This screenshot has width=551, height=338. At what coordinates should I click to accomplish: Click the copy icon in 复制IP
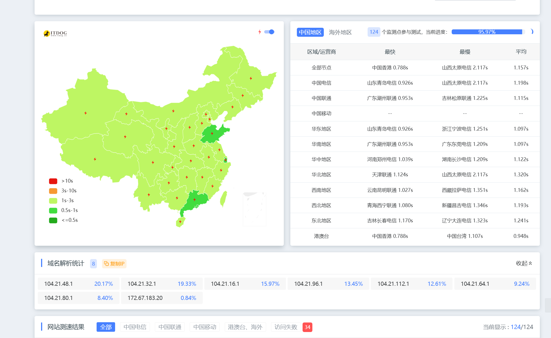pyautogui.click(x=106, y=263)
